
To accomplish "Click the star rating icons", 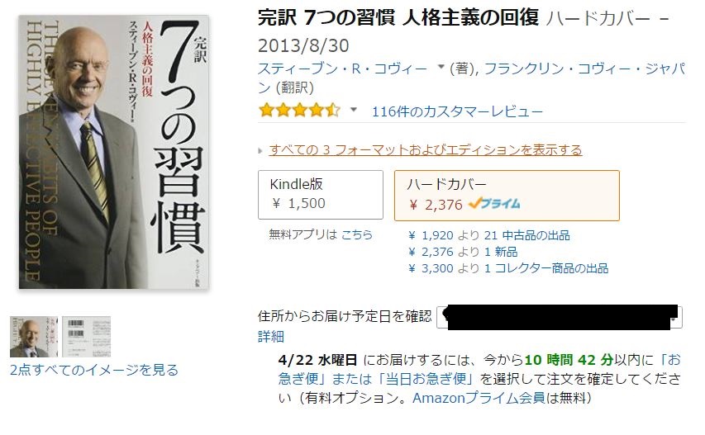I will 299,110.
